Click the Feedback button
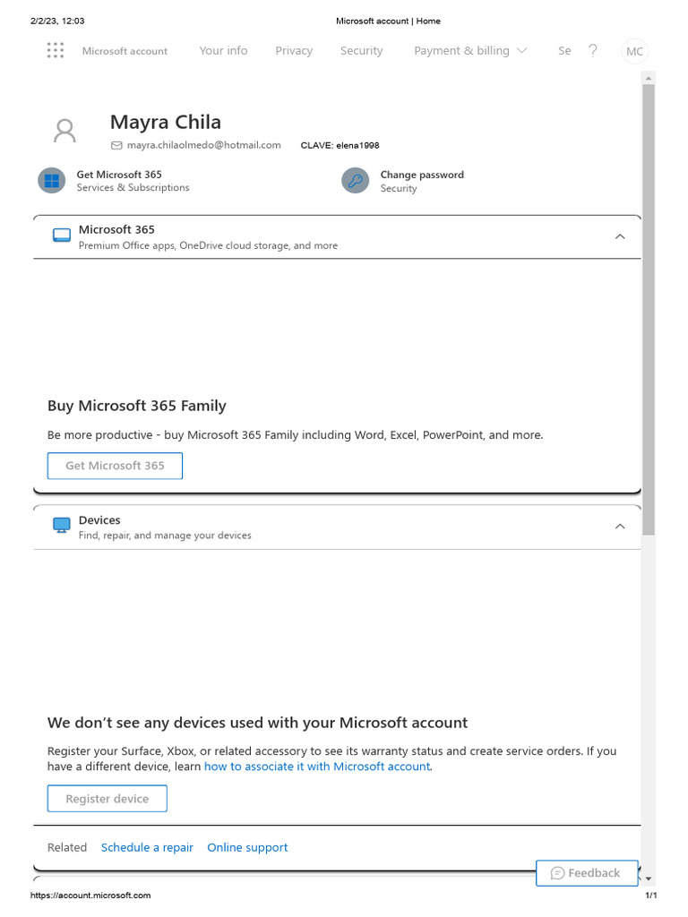 coord(587,873)
